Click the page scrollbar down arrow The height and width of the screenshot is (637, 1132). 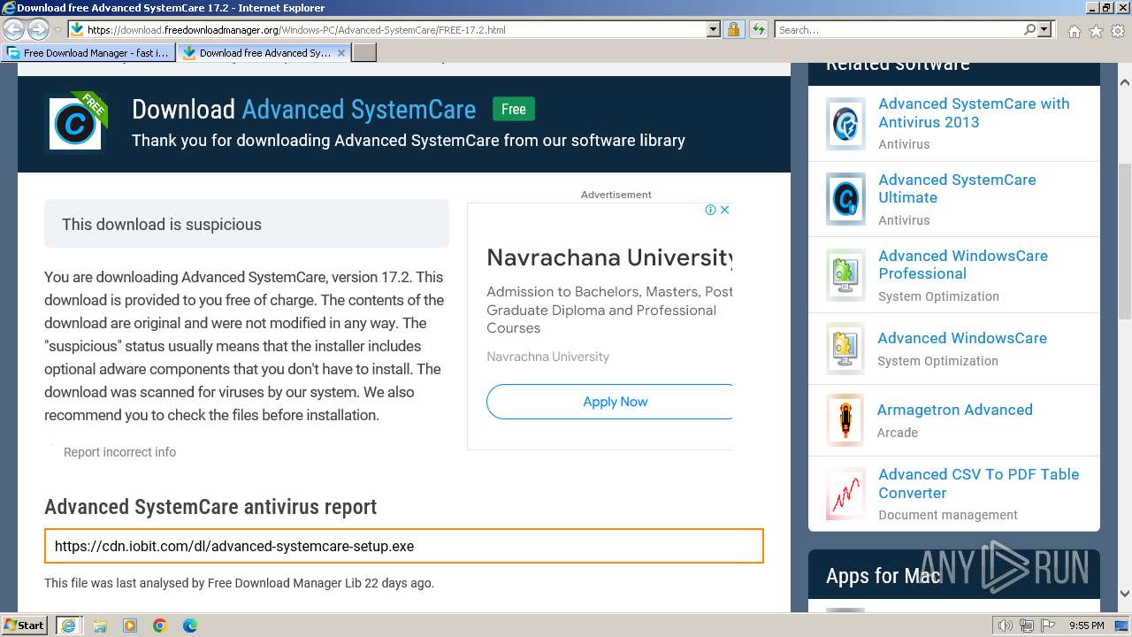[x=1124, y=594]
